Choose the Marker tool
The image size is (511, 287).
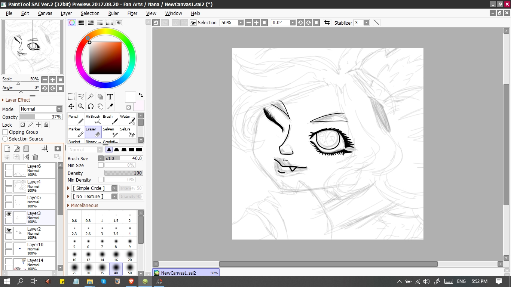tap(76, 132)
